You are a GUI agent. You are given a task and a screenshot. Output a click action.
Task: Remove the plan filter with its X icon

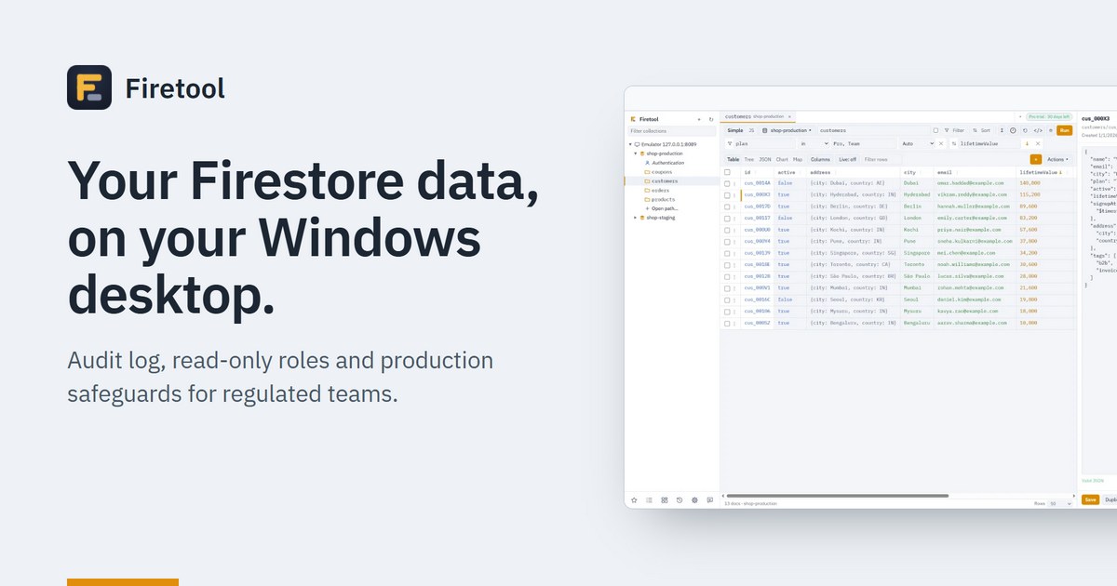click(941, 143)
